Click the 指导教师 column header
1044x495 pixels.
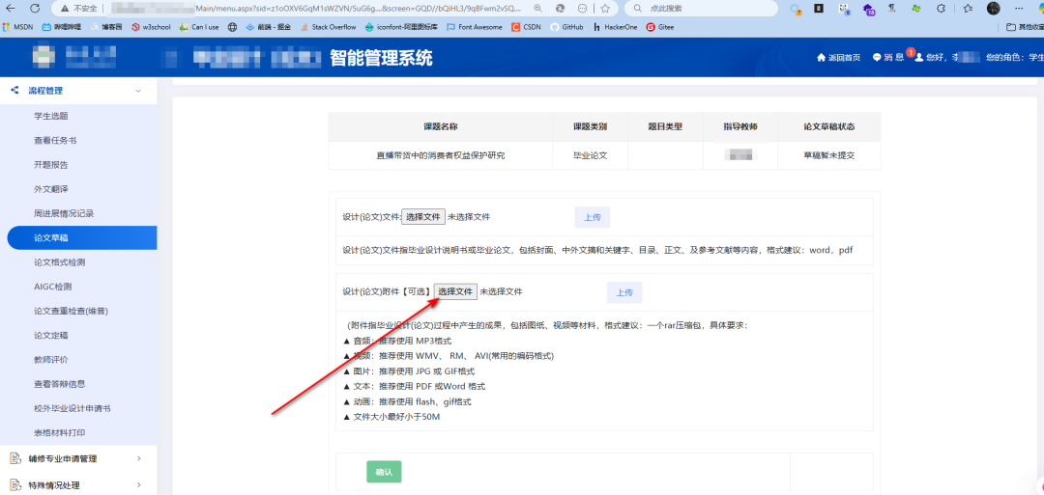click(740, 126)
